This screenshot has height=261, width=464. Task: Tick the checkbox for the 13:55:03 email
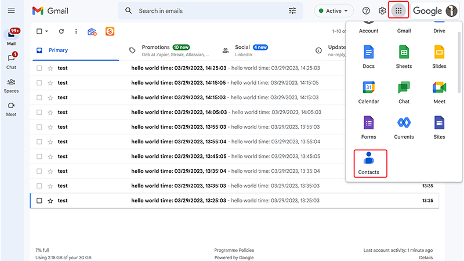(x=39, y=127)
